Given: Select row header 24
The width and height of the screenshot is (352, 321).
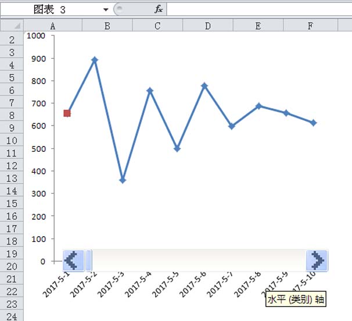Looking at the screenshot, I should 12,316.
